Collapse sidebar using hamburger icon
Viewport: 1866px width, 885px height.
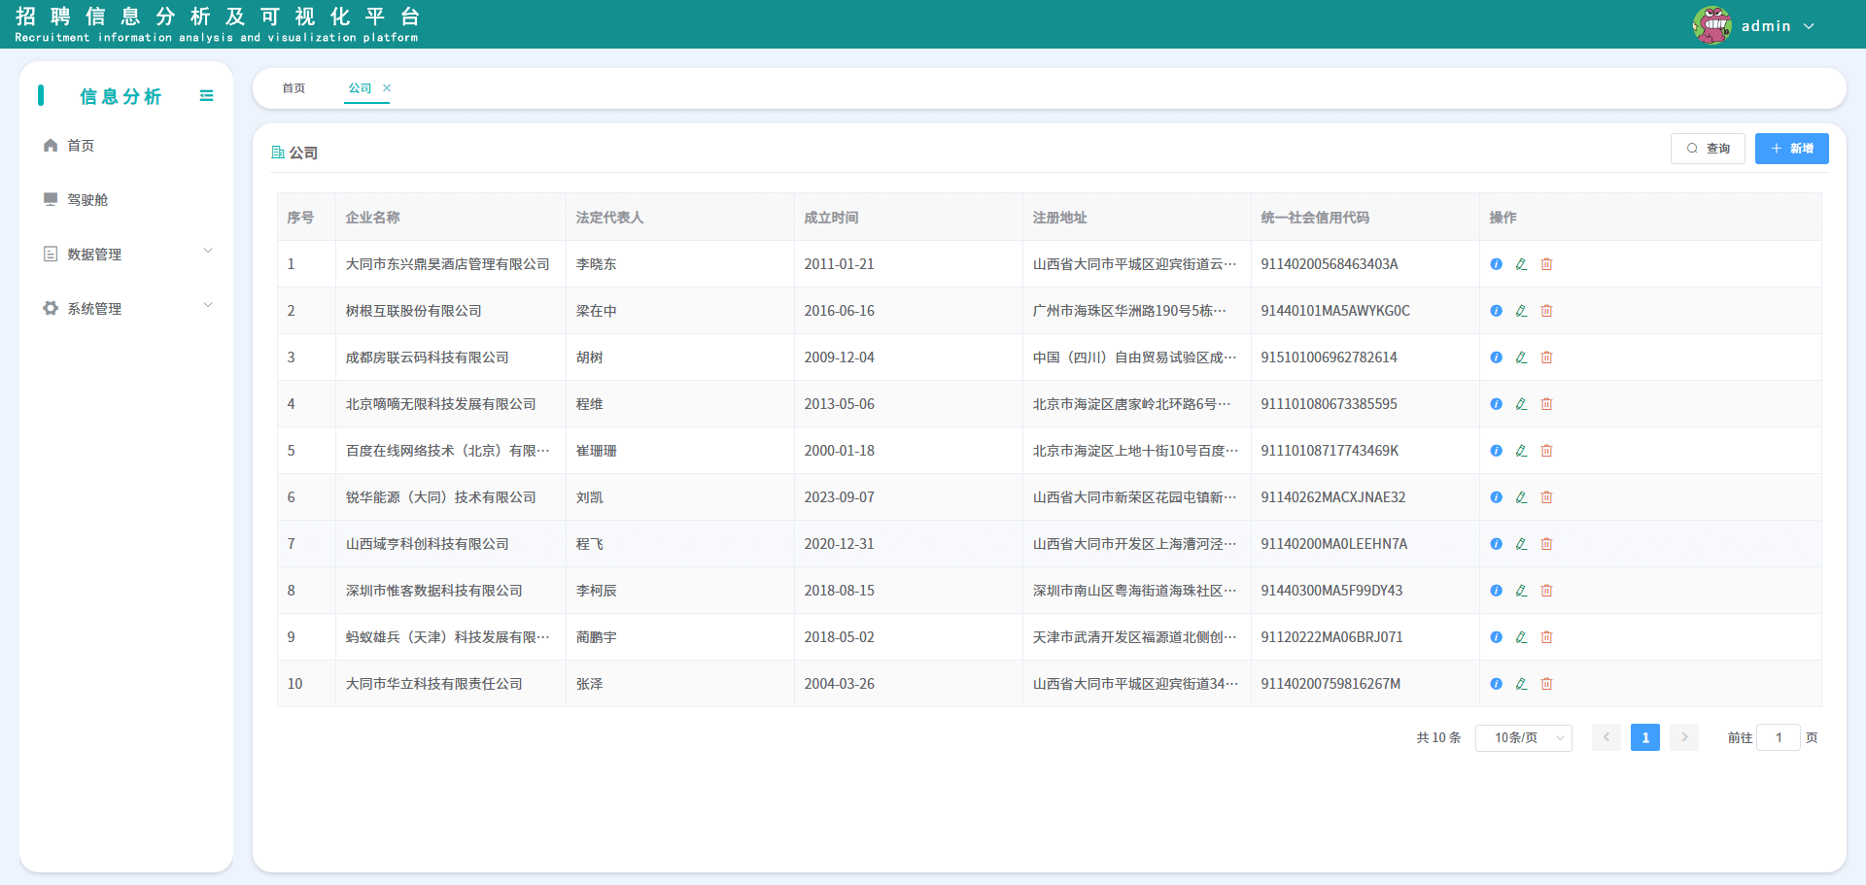pos(206,95)
